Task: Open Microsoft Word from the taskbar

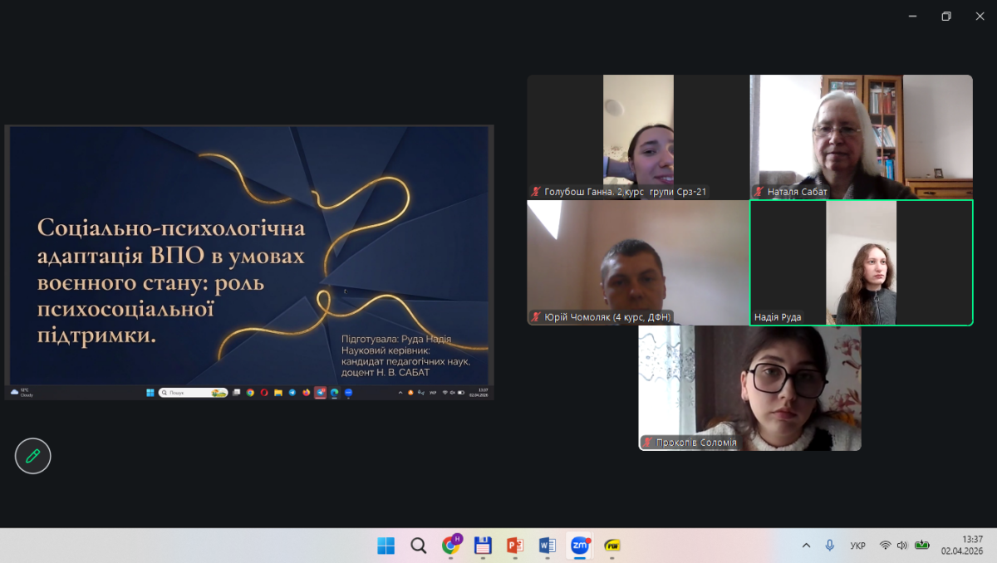Action: point(547,546)
